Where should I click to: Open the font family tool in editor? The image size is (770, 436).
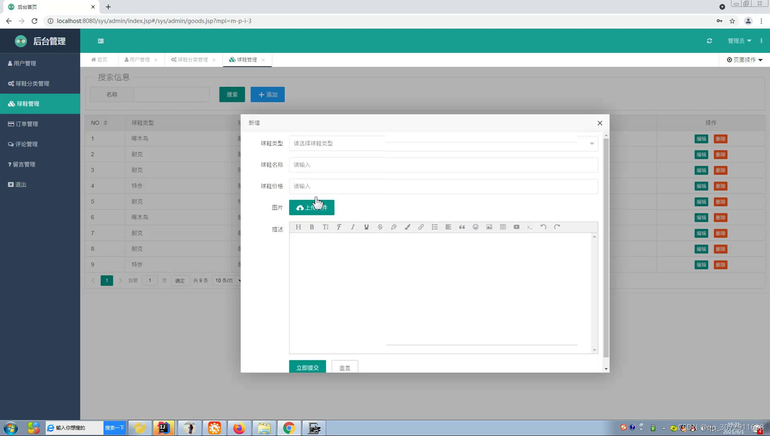coord(339,227)
